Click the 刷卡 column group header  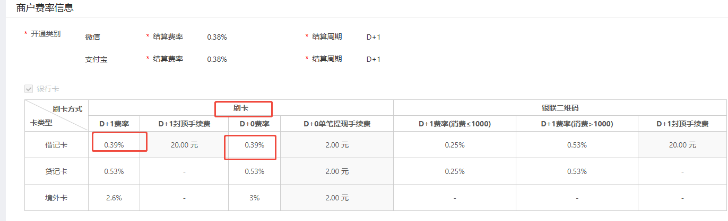(x=241, y=108)
